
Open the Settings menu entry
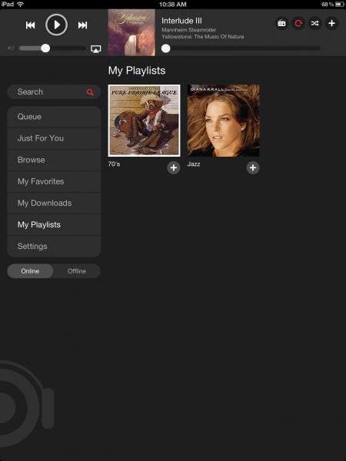pyautogui.click(x=54, y=247)
